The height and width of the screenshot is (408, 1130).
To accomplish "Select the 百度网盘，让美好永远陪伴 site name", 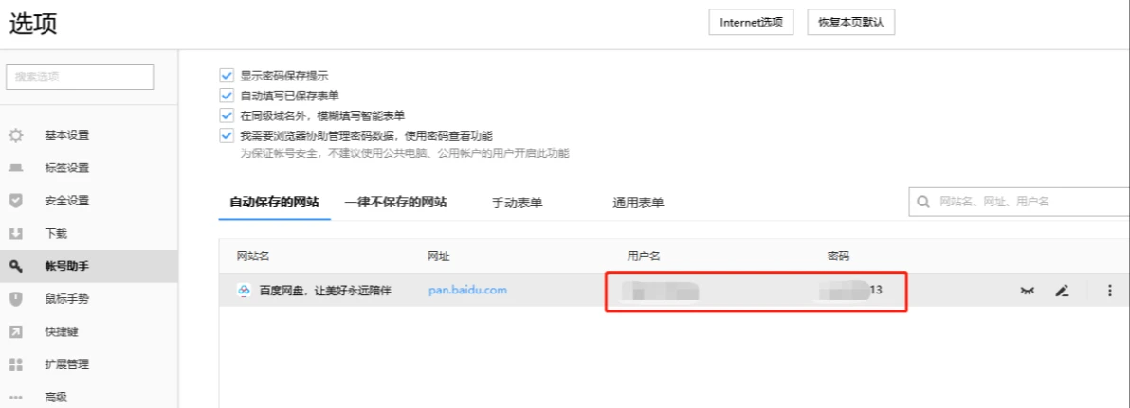I will click(x=325, y=291).
